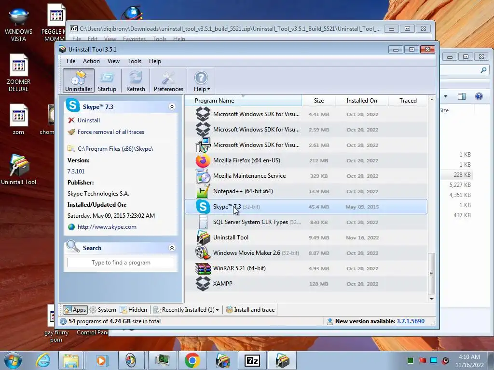Viewport: 494px width, 370px height.
Task: Open the Action menu
Action: [x=91, y=61]
